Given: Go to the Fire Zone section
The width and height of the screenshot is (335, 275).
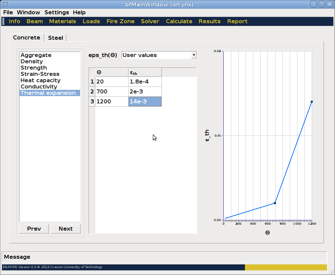Looking at the screenshot, I should pos(120,21).
